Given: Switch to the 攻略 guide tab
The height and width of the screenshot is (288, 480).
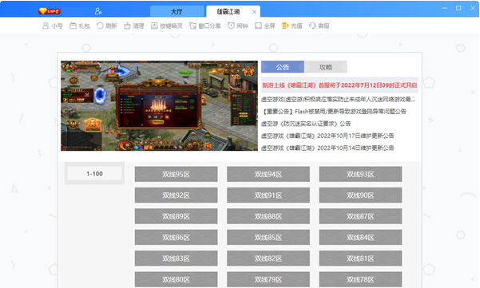Looking at the screenshot, I should point(325,67).
